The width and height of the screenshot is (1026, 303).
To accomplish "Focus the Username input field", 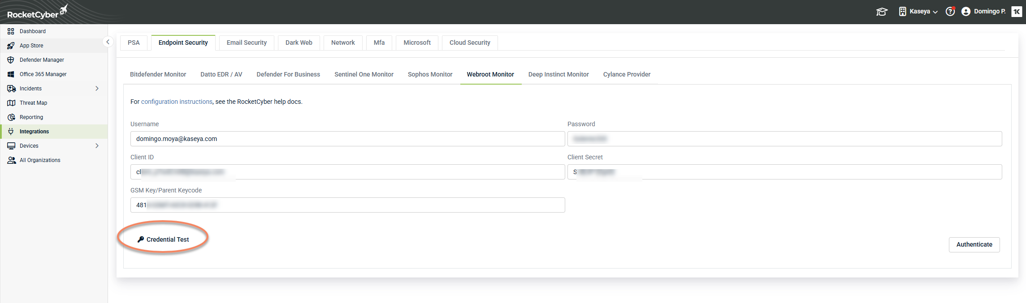I will pos(347,139).
